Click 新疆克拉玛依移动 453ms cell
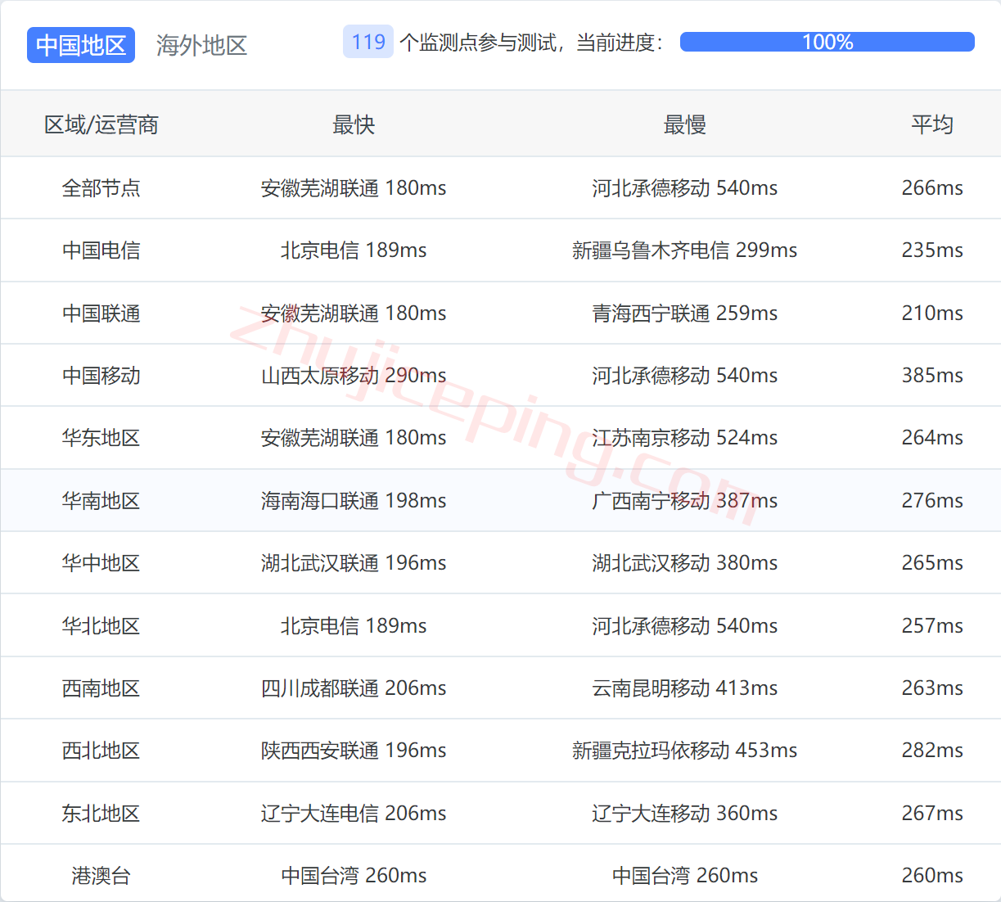The image size is (1001, 902). 685,750
